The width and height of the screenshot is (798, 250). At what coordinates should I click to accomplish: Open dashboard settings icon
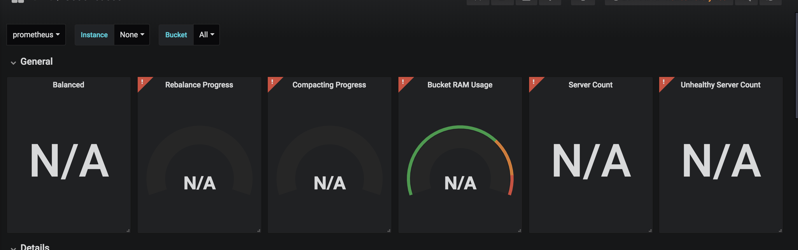coord(550,1)
